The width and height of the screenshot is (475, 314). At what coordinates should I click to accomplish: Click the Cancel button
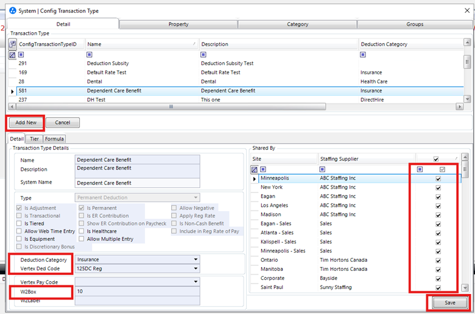click(63, 123)
